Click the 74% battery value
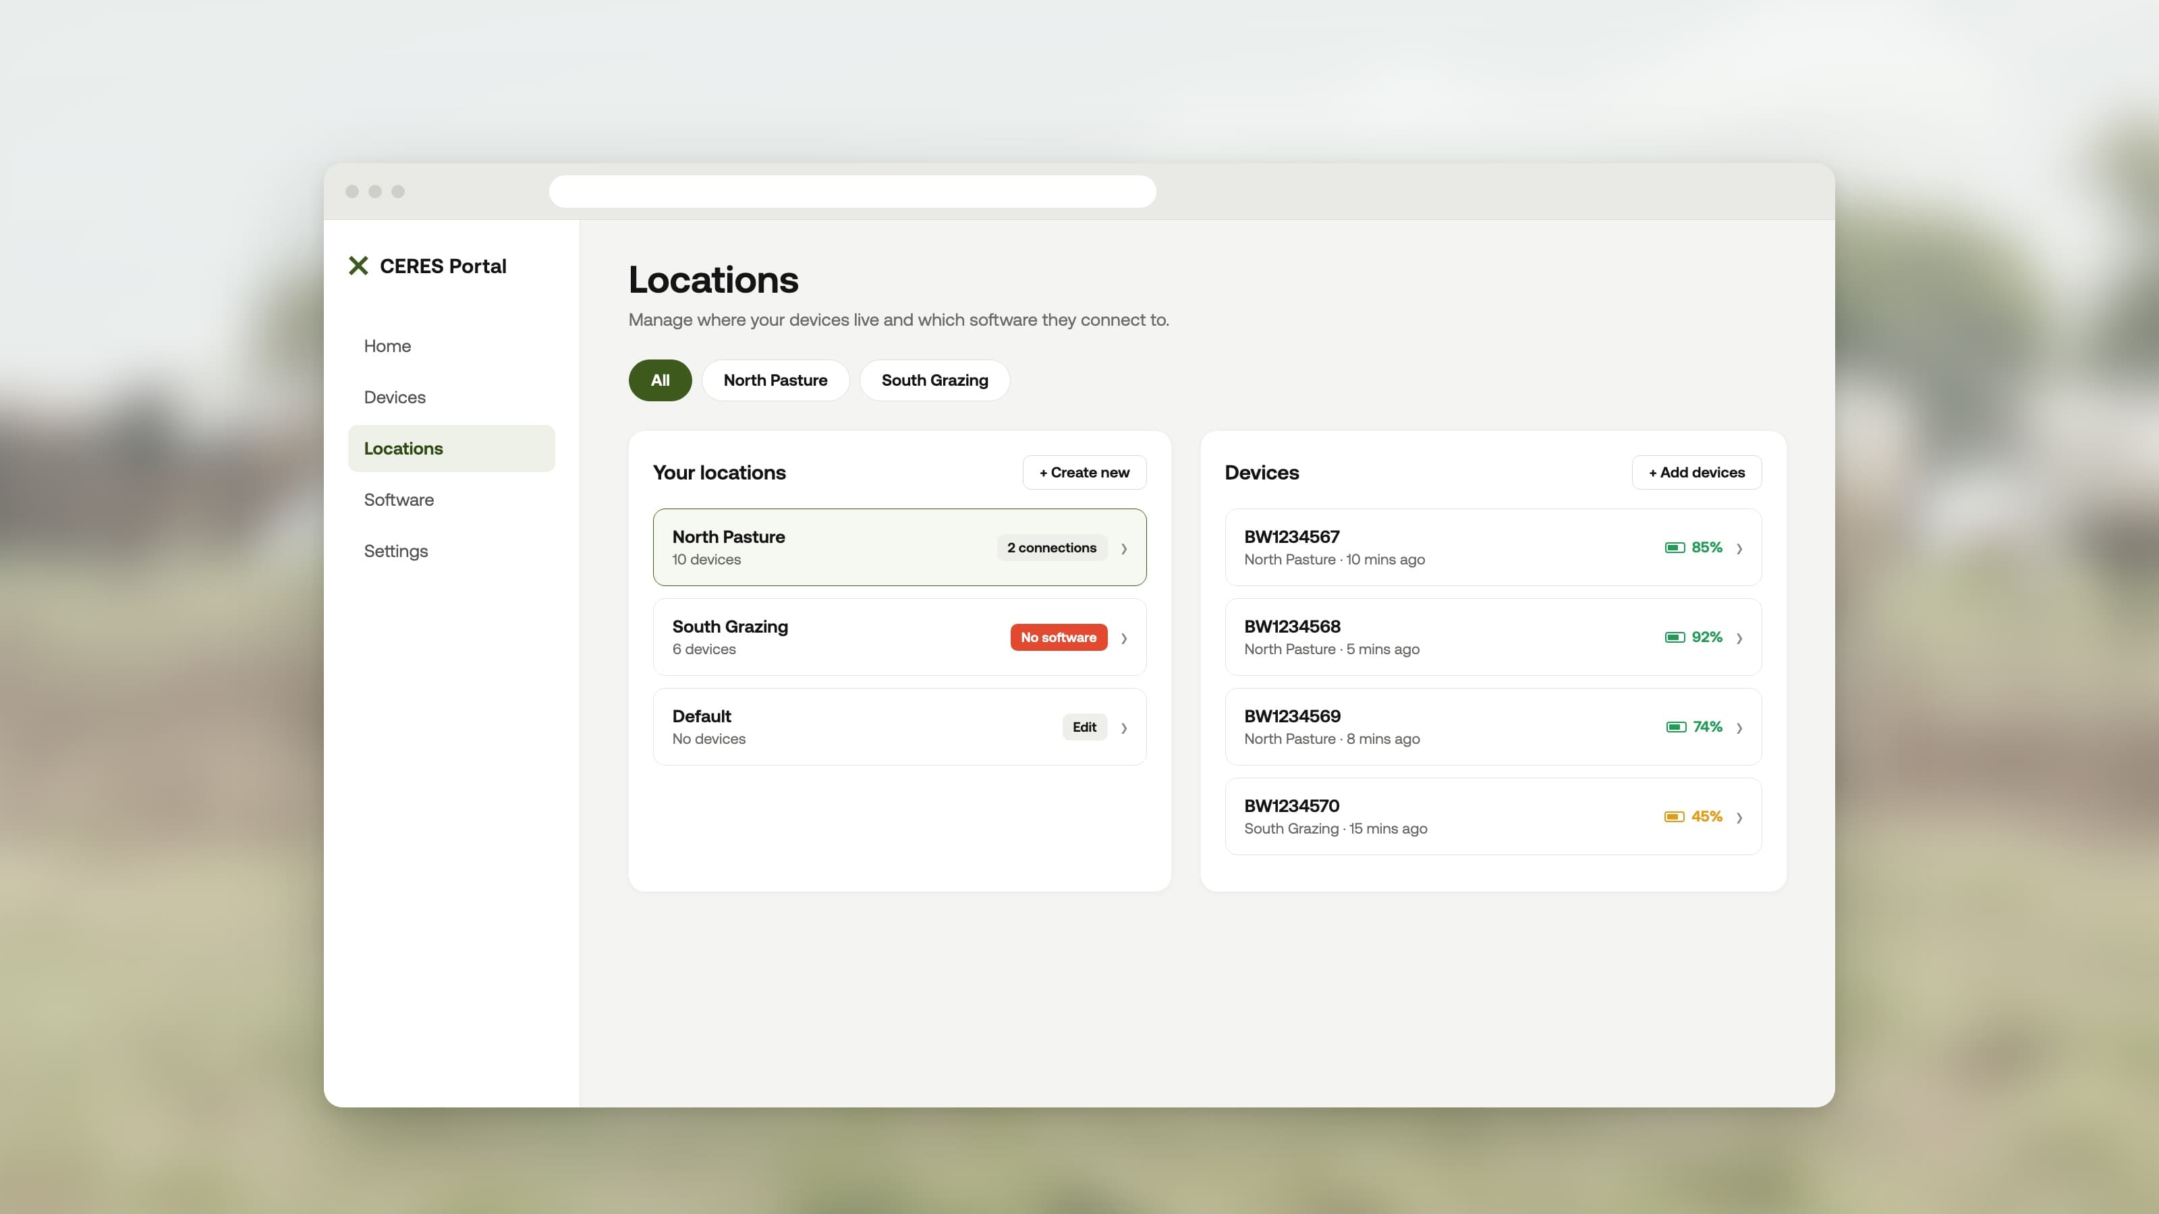The width and height of the screenshot is (2159, 1214). pyautogui.click(x=1707, y=726)
